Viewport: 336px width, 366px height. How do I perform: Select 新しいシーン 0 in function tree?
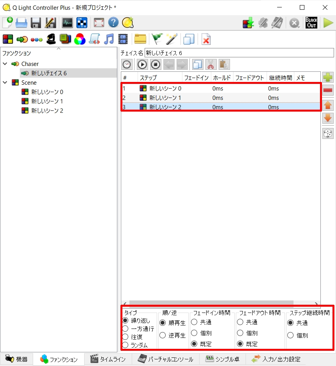point(47,92)
